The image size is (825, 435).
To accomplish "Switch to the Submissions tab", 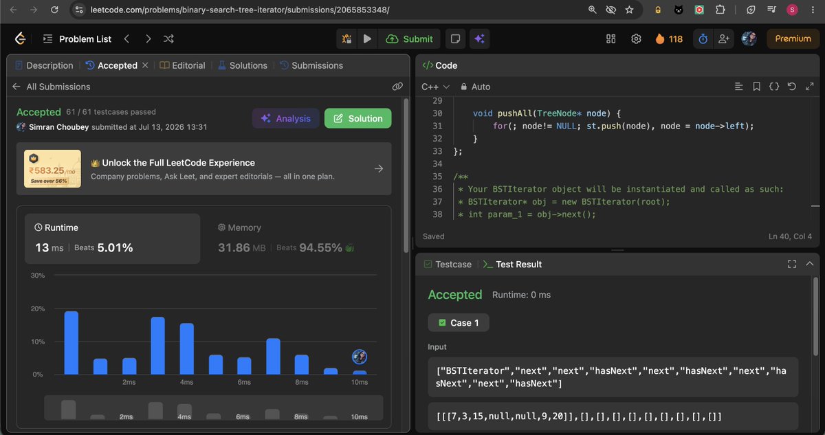I will [x=311, y=65].
